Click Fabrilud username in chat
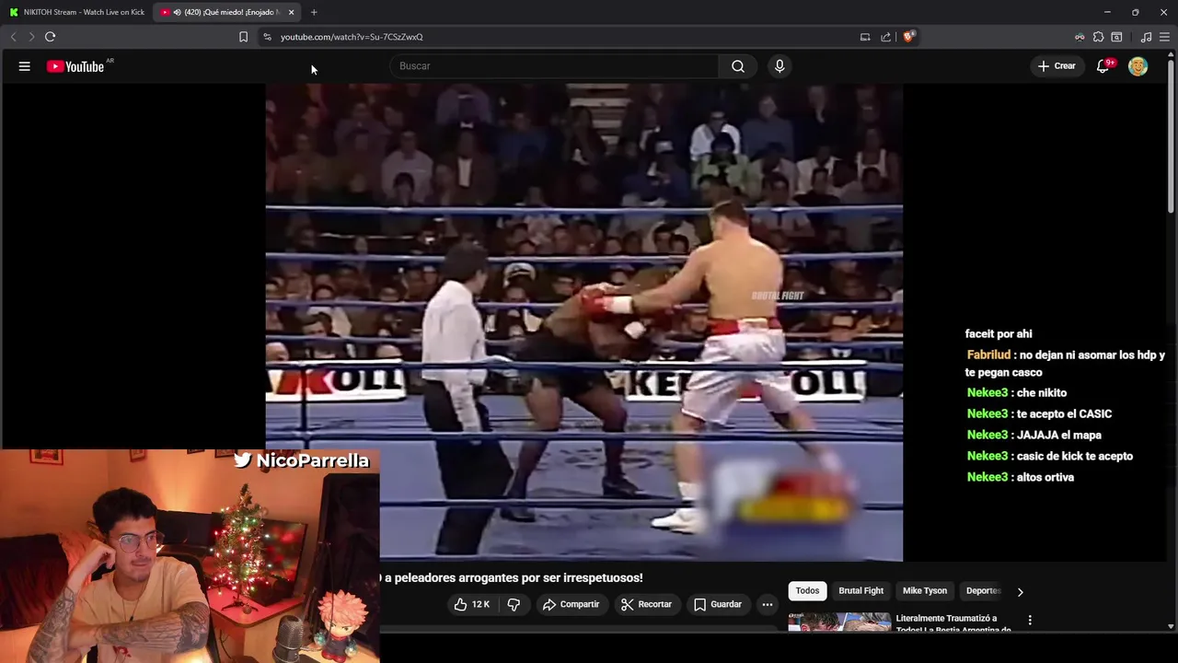The image size is (1178, 663). pos(988,355)
